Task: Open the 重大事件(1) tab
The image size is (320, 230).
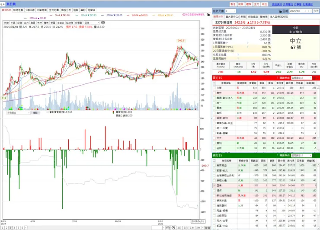Action: (x=232, y=17)
